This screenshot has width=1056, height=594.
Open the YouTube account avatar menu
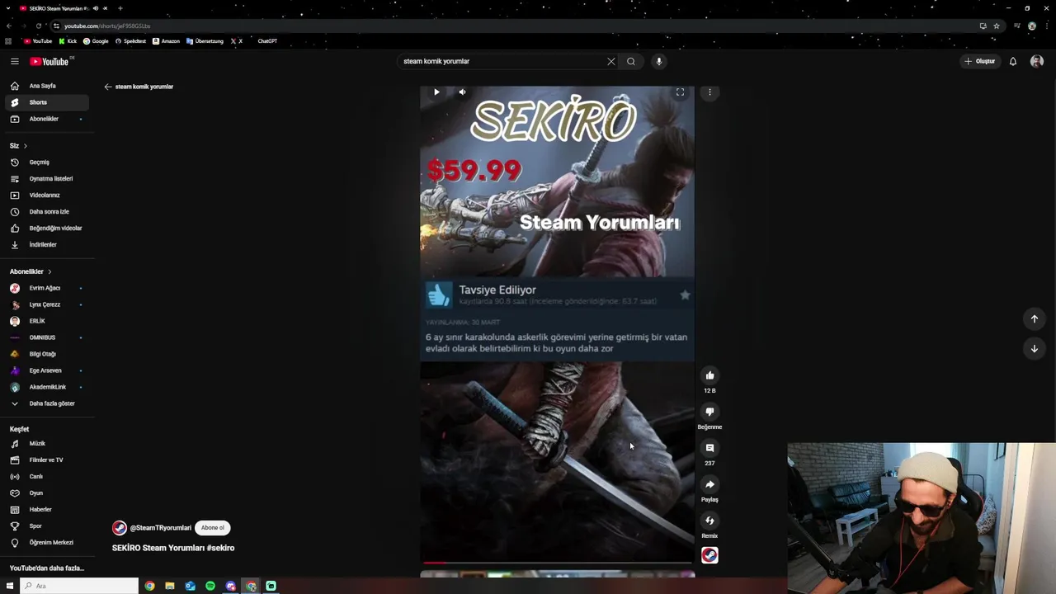1037,61
